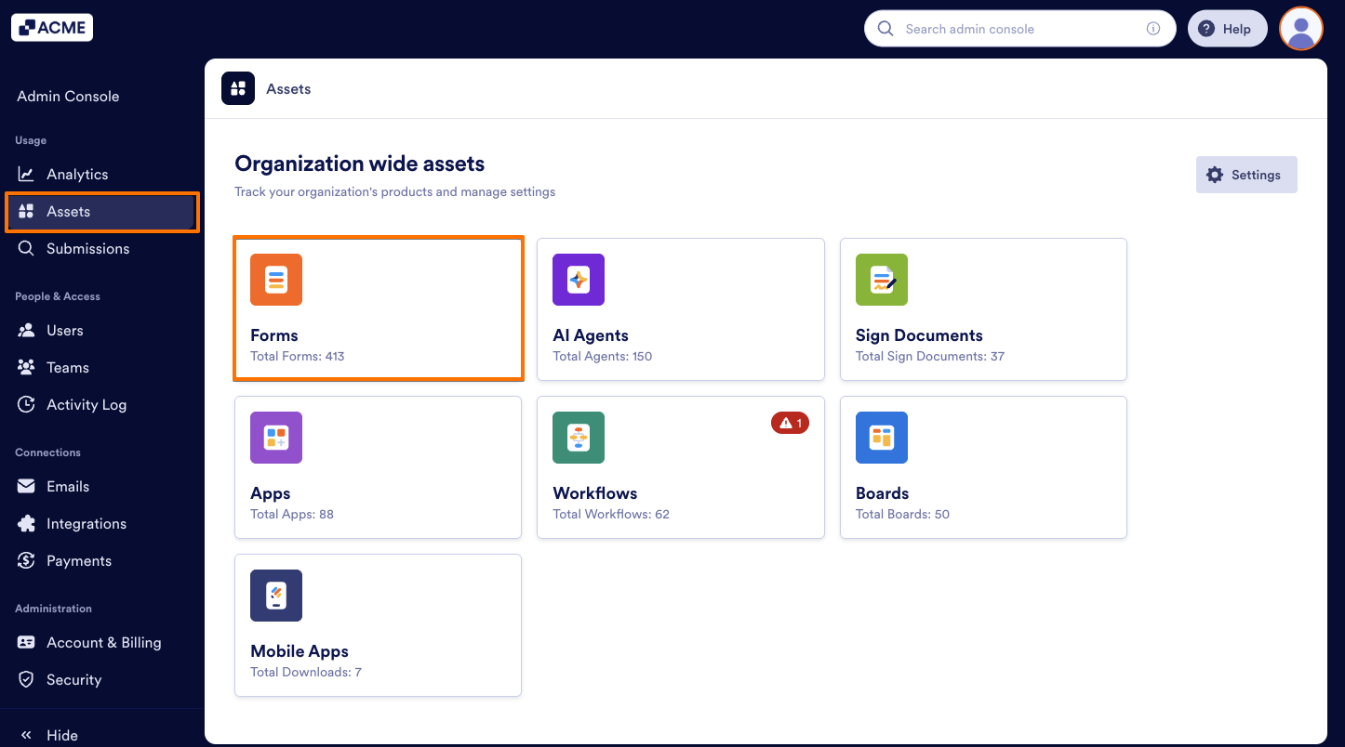Click the purple AI Agents icon
This screenshot has width=1345, height=747.
(579, 280)
